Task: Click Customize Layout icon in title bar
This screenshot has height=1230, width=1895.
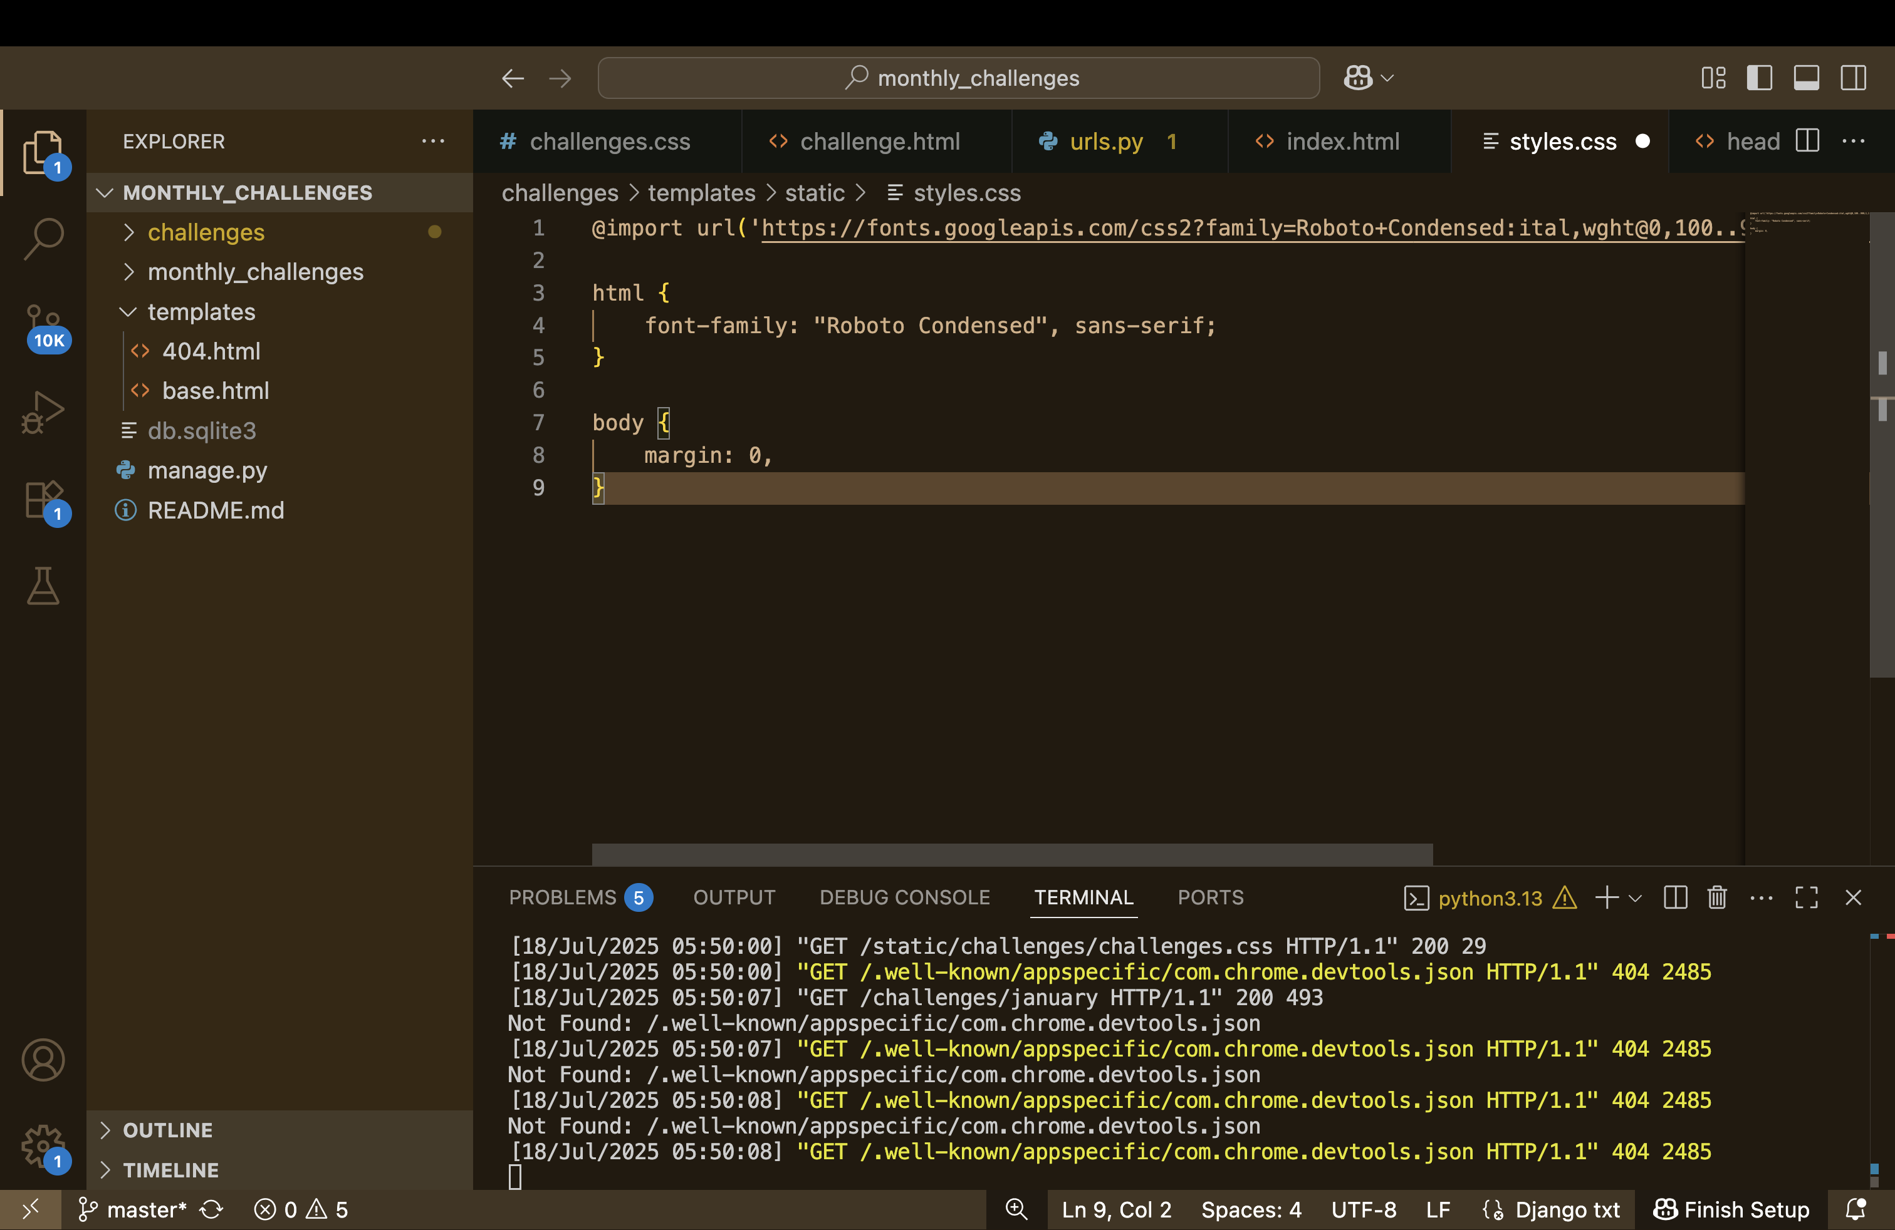Action: click(x=1713, y=78)
